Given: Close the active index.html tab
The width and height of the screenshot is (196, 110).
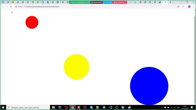Looking at the screenshot, I should click(165, 2).
